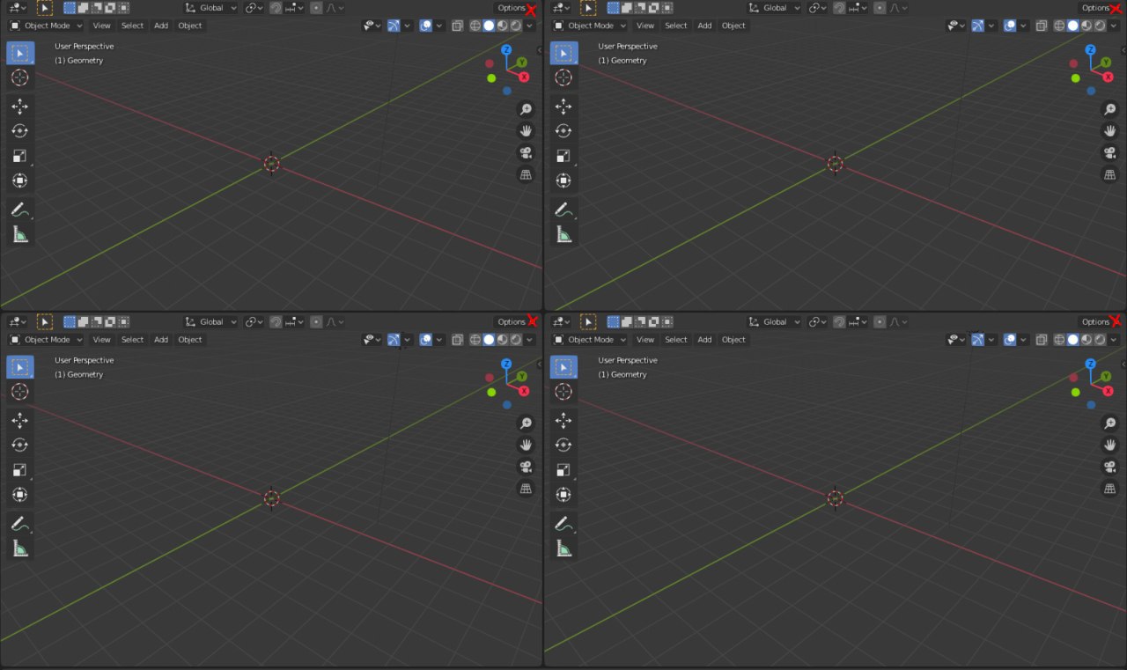Activate the Annotate tool in bottom-left viewport

click(20, 524)
